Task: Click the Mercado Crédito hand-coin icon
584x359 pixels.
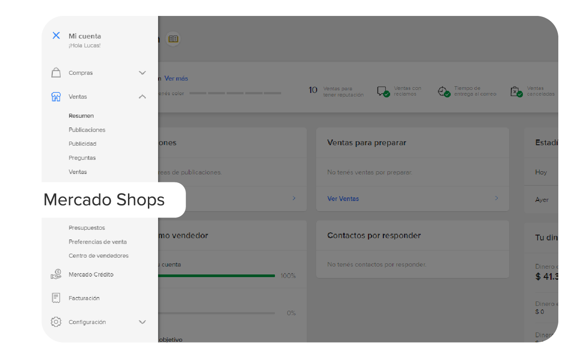Action: coord(56,274)
